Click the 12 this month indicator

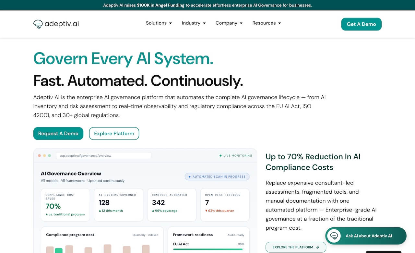click(x=111, y=211)
